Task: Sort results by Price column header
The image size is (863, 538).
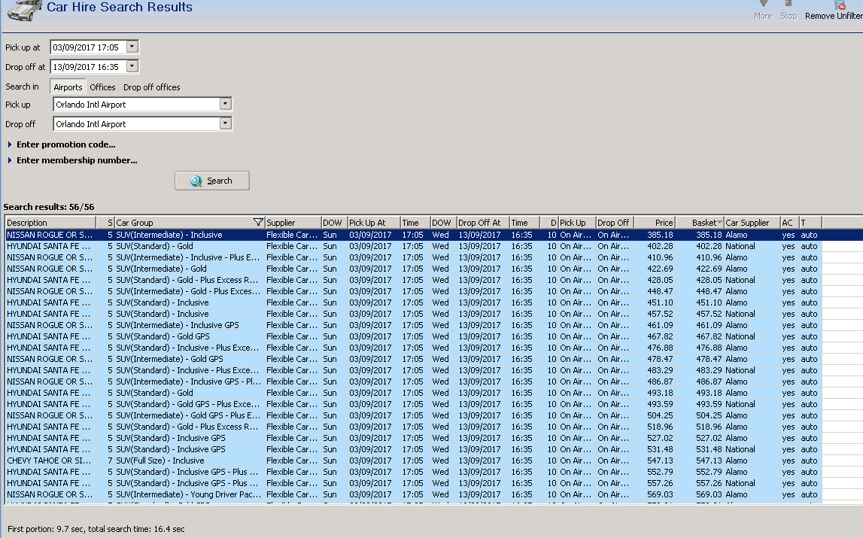Action: pos(655,223)
